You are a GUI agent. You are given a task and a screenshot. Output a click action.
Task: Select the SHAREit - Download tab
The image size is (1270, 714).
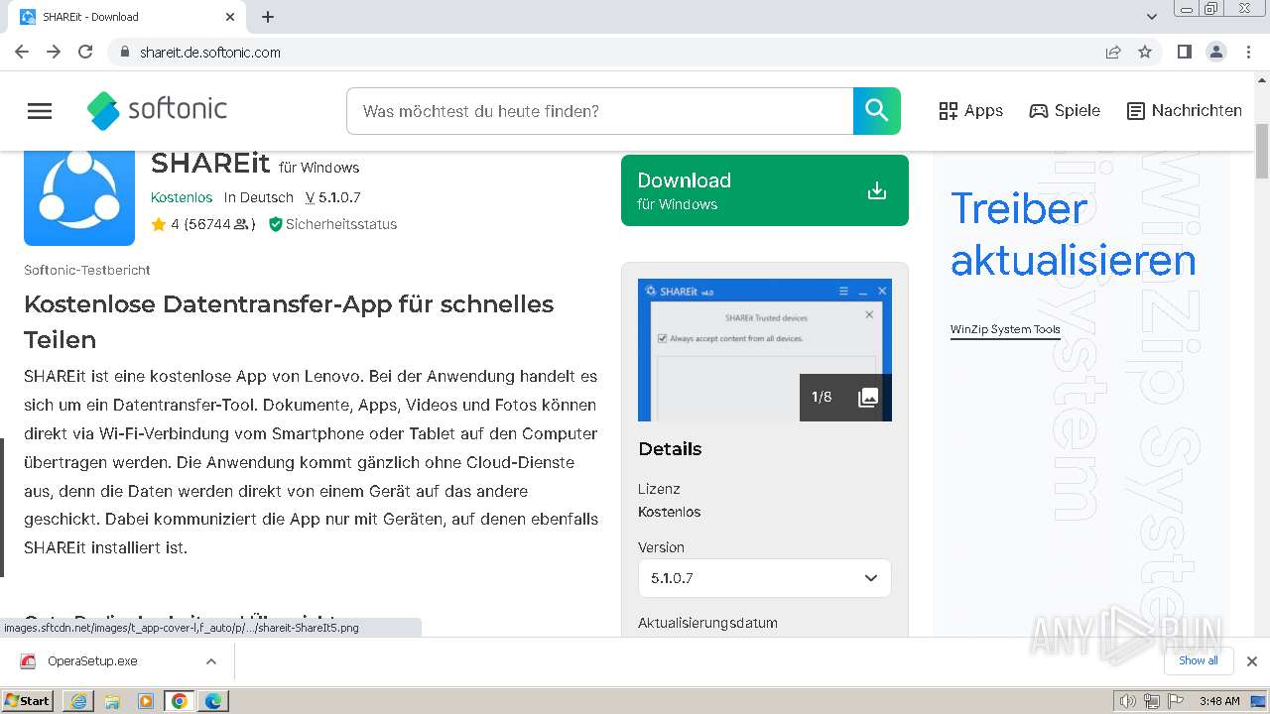coord(127,17)
